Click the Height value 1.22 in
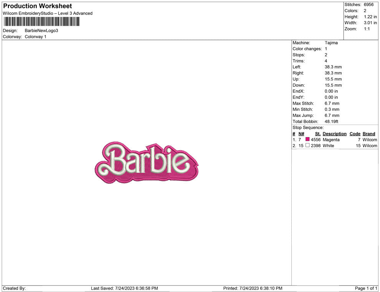The height and width of the screenshot is (292, 380). (370, 17)
